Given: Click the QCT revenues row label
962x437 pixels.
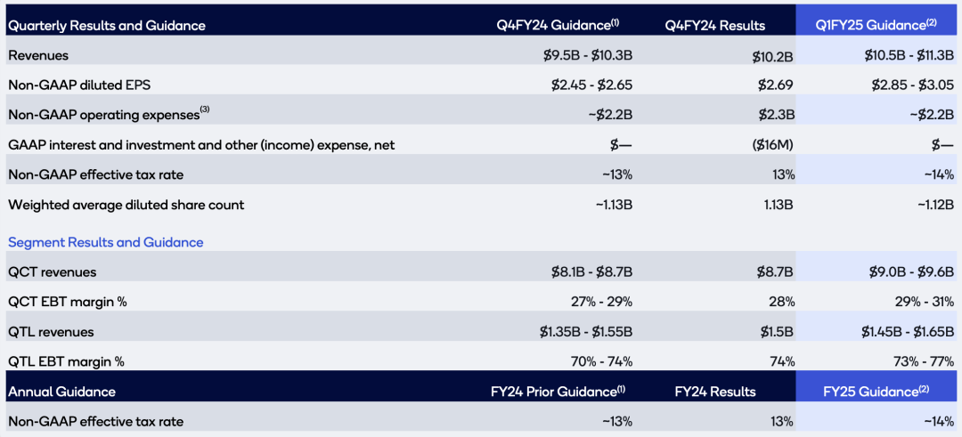Looking at the screenshot, I should coord(53,271).
